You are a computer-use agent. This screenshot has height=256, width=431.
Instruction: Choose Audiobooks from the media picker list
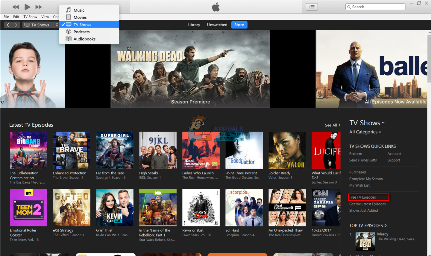tap(89, 39)
